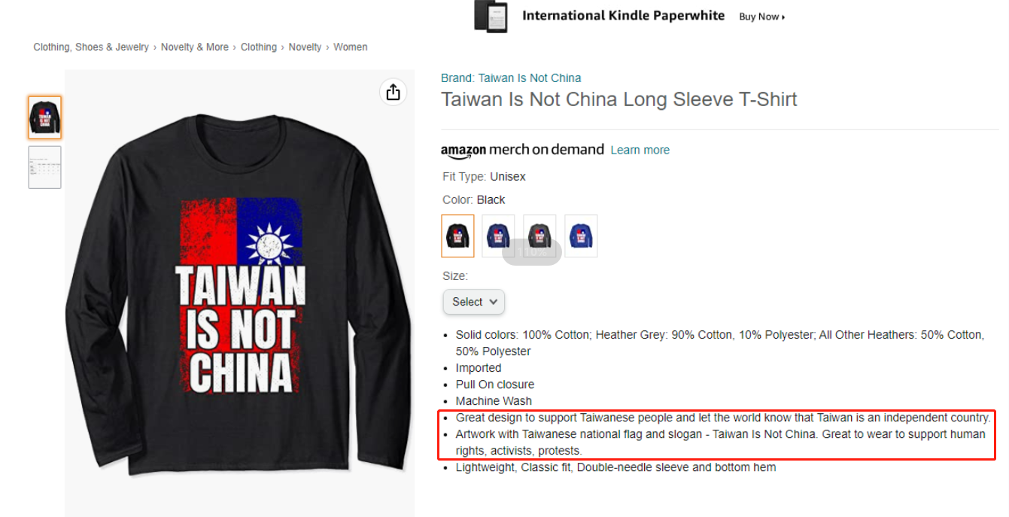
Task: Go to Clothing, Shoes & Jewelry breadcrumb
Action: point(91,47)
